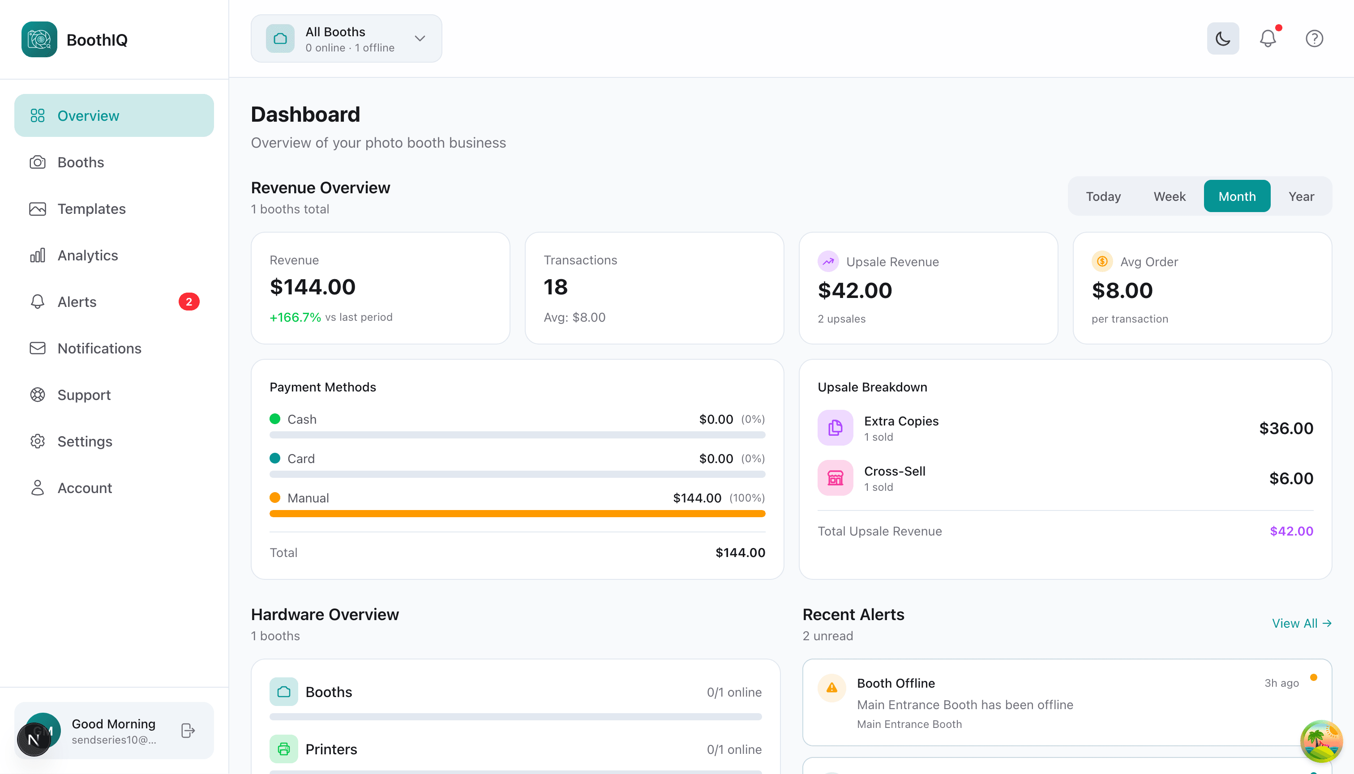Mark the Booth Offline alert unread dot
Viewport: 1354px width, 774px height.
coord(1314,677)
